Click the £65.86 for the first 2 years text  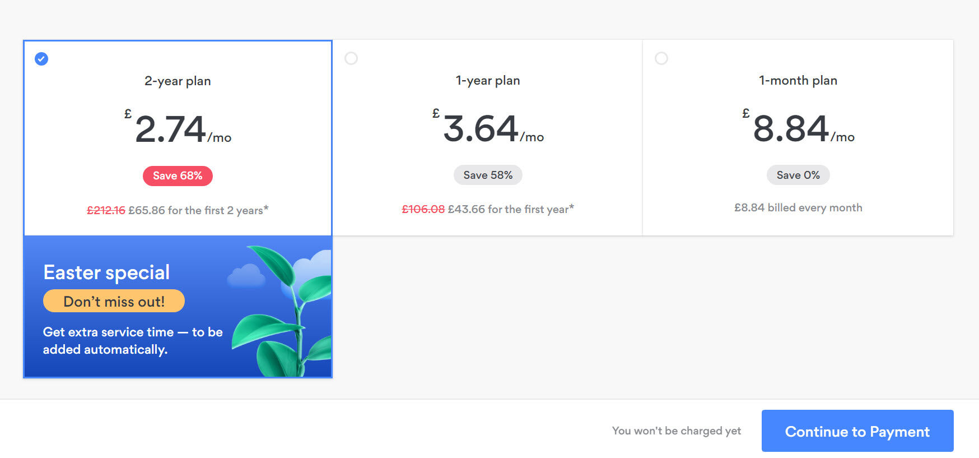tap(198, 210)
